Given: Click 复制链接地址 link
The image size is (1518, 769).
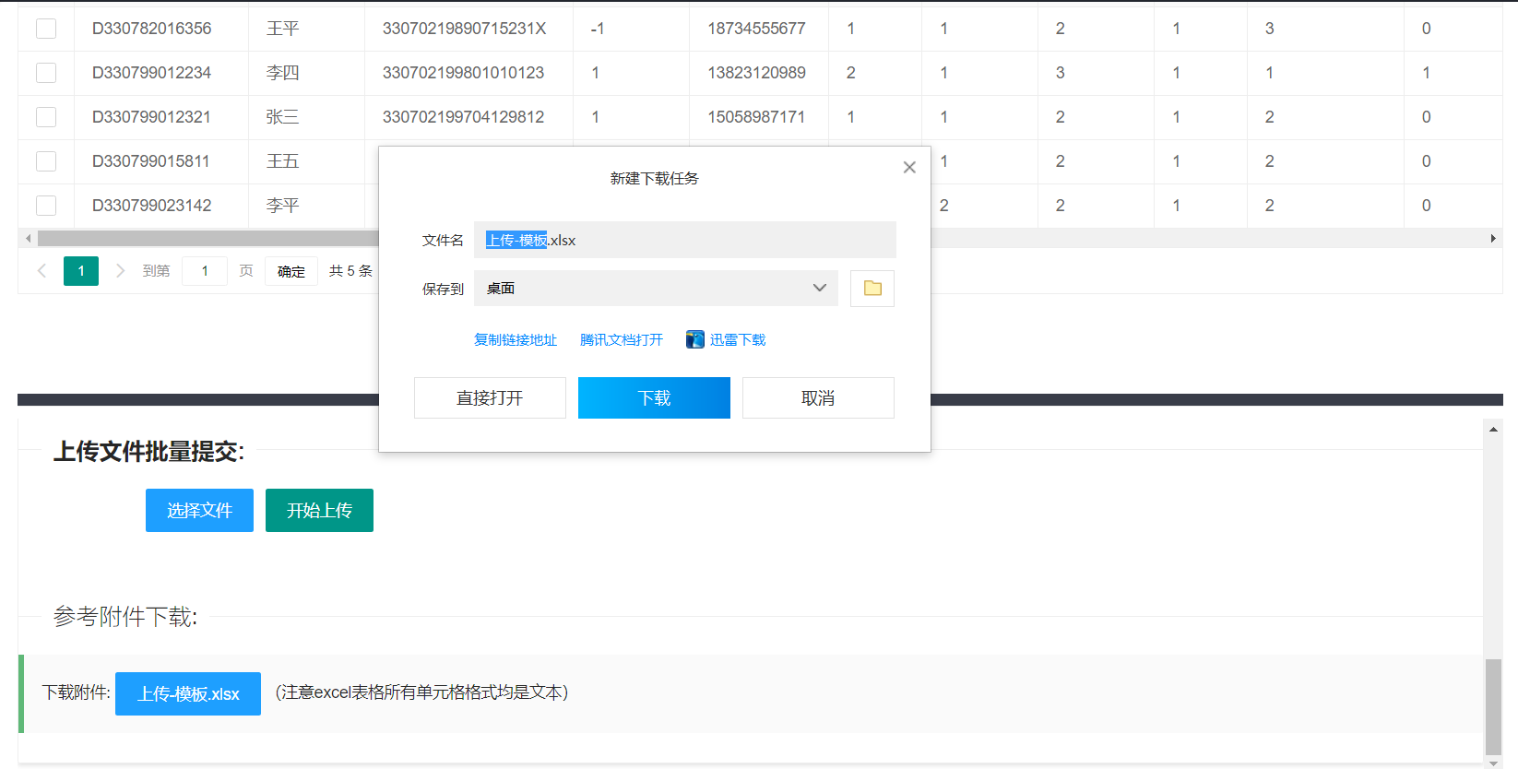Looking at the screenshot, I should pyautogui.click(x=516, y=339).
